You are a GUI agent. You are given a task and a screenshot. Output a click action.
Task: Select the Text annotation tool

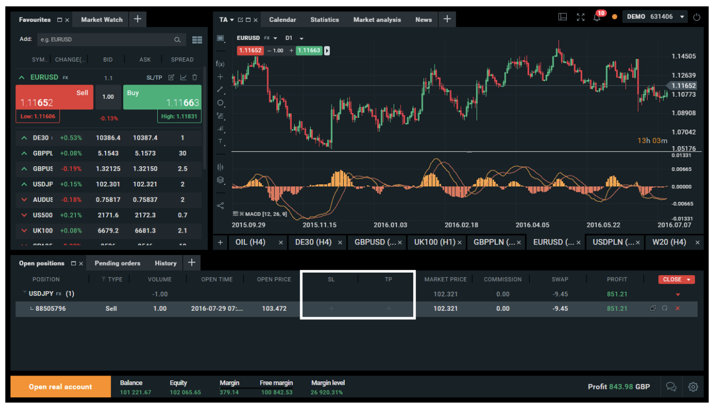coord(220,141)
